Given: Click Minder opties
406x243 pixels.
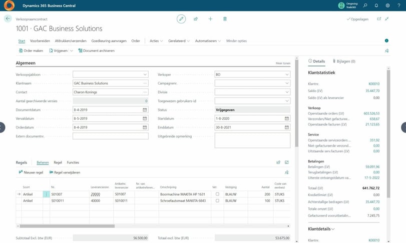Looking at the screenshot, I should tap(236, 41).
